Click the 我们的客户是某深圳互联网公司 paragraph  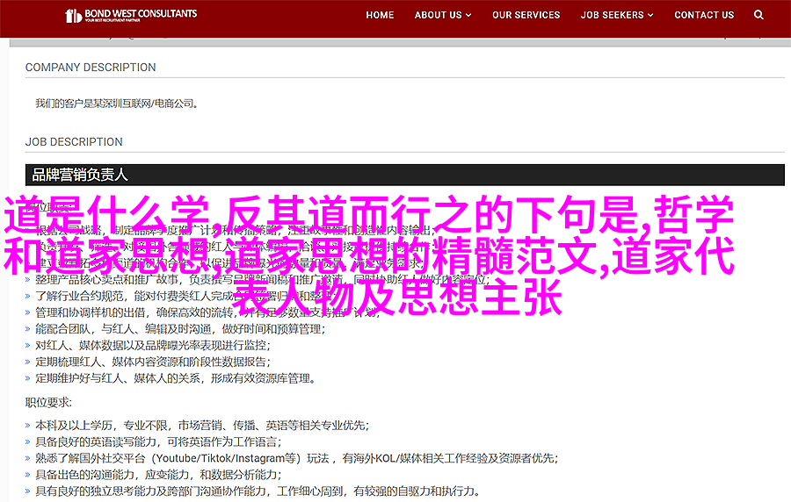pyautogui.click(x=117, y=104)
